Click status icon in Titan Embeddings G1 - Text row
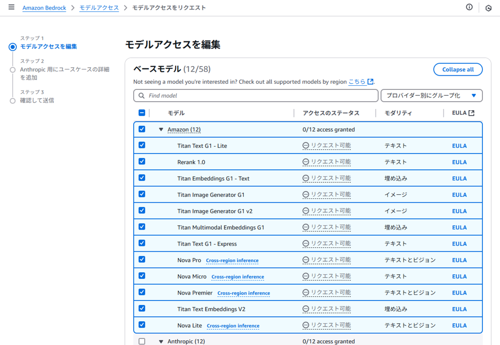Image resolution: width=500 pixels, height=345 pixels. (x=306, y=178)
